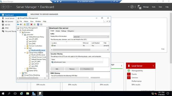Expand the Domain Controllers tree node

tap(25, 46)
